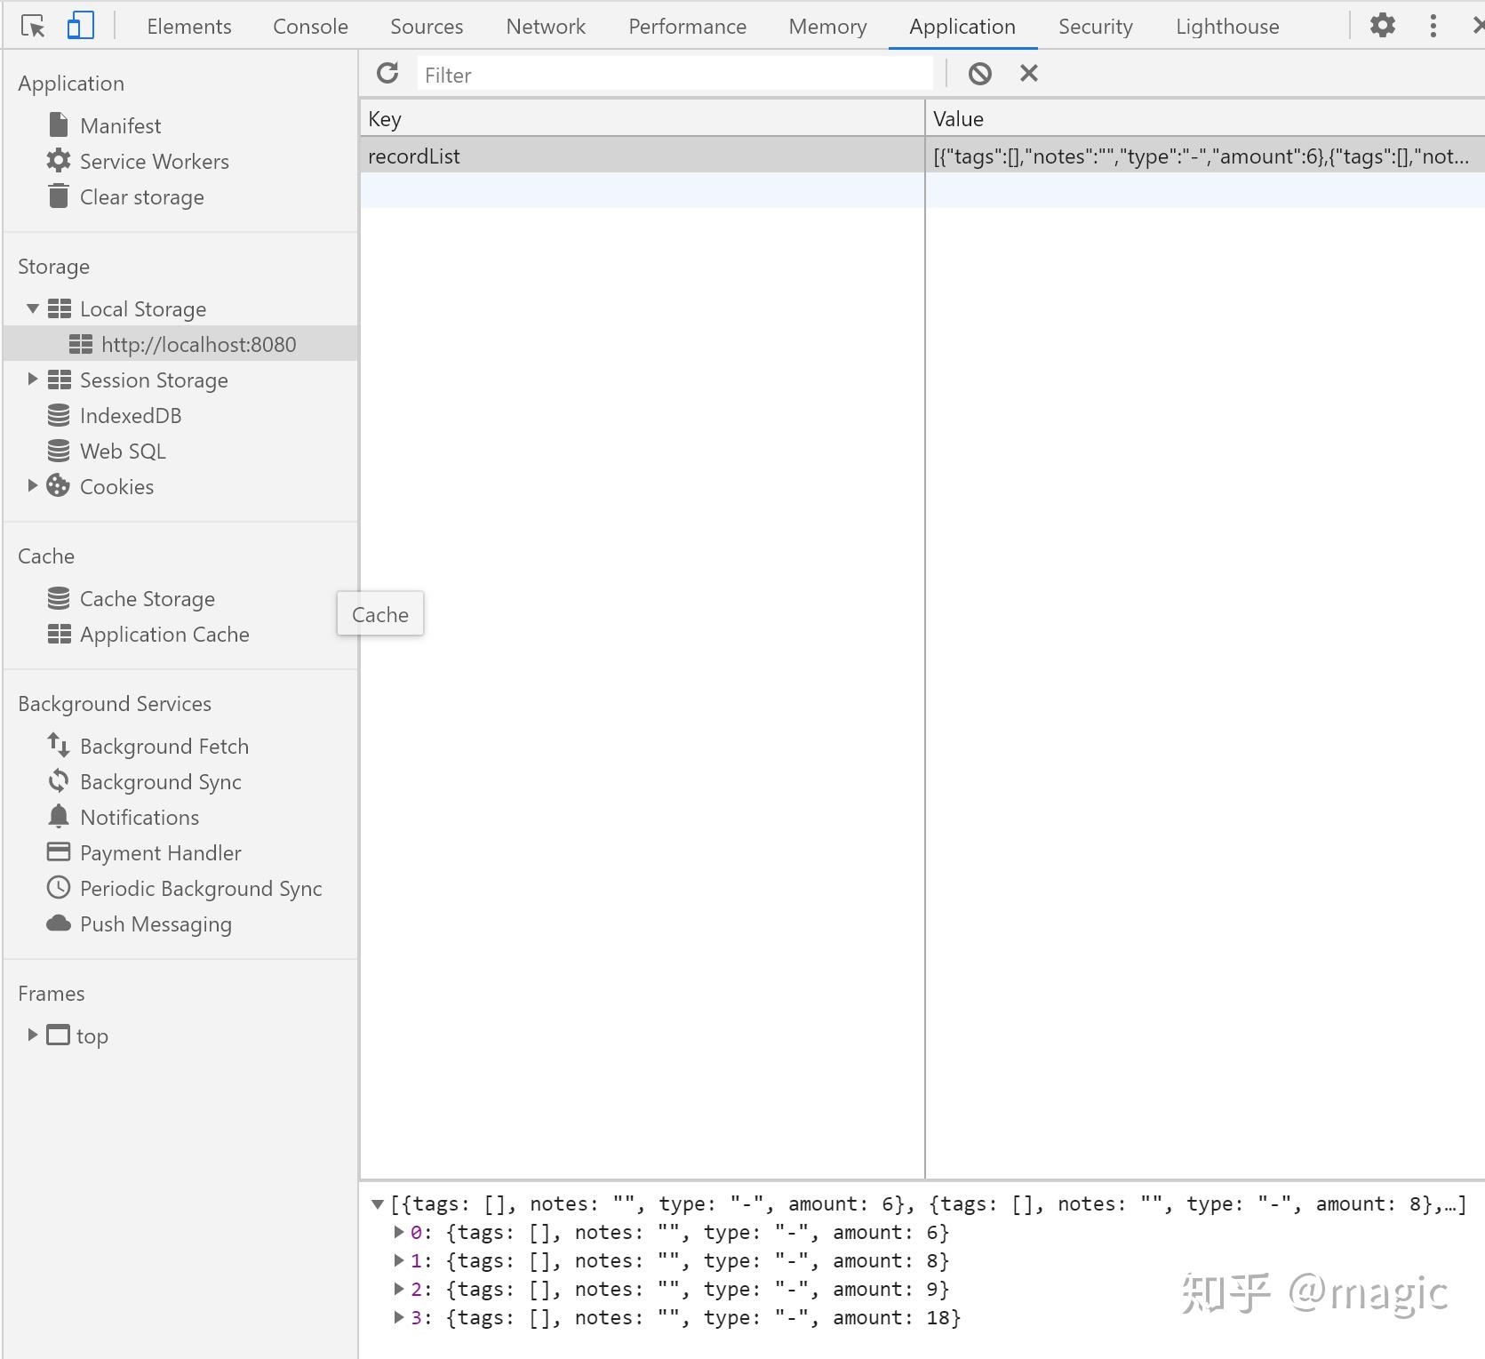Image resolution: width=1485 pixels, height=1359 pixels.
Task: Open the Sources tab
Action: click(x=427, y=27)
